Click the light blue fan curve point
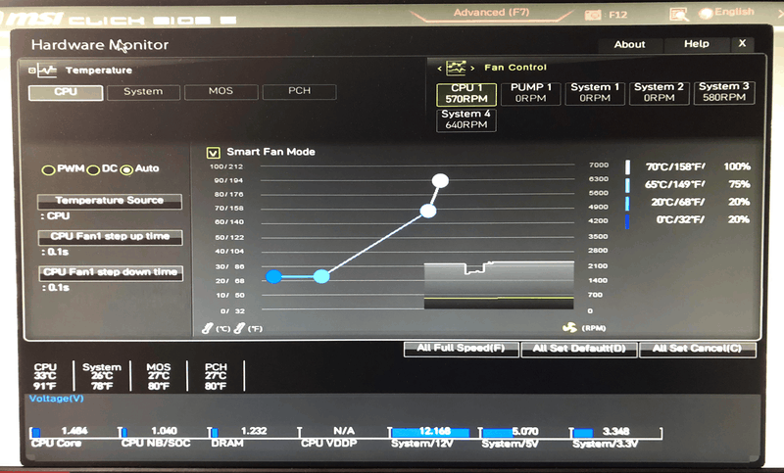The width and height of the screenshot is (784, 473). 321,276
